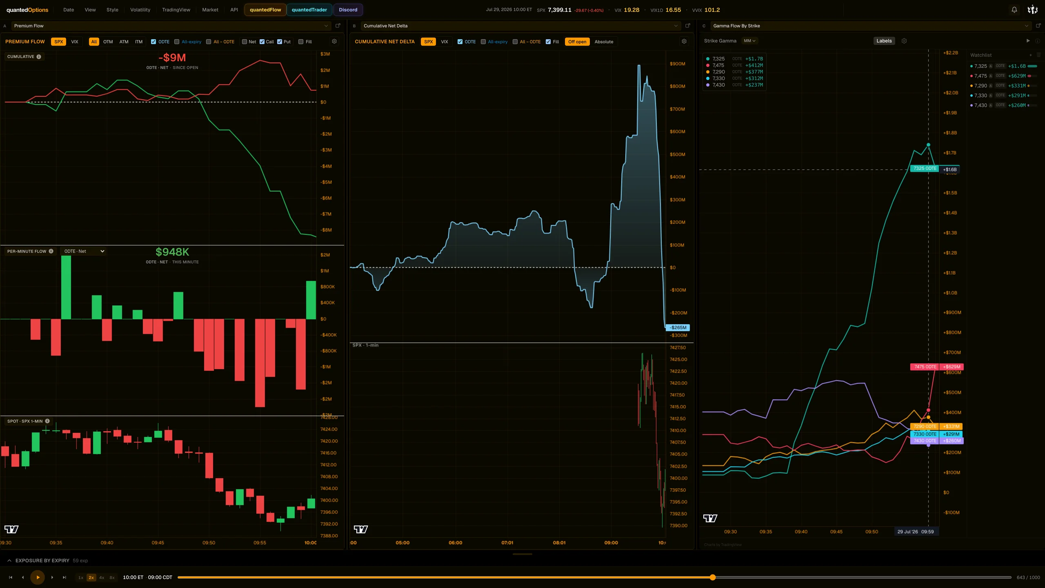Pop out the Cumulative Net Delta panel
The height and width of the screenshot is (588, 1045).
687,26
